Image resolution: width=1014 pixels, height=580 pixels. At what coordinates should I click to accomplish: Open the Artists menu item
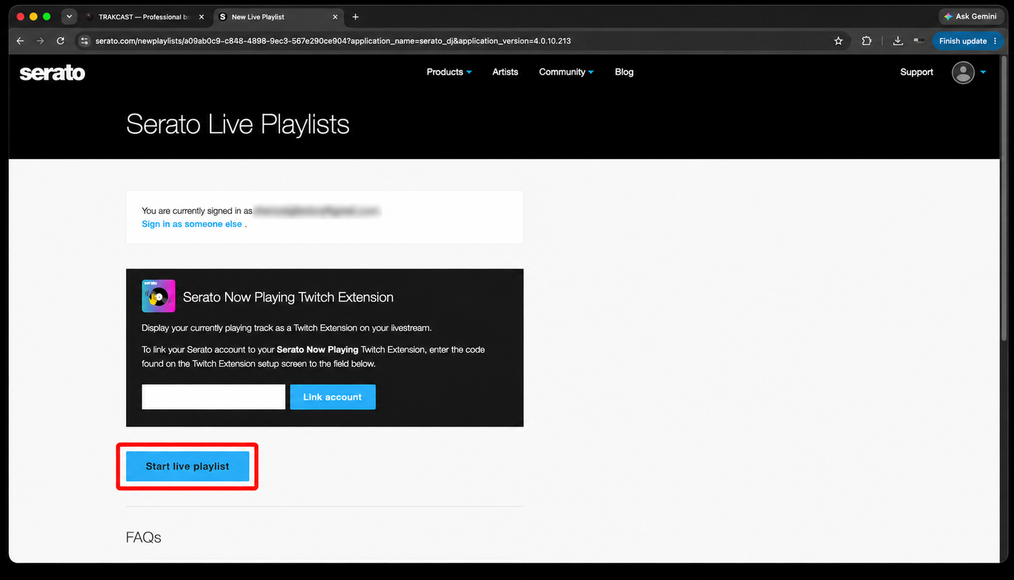coord(505,72)
